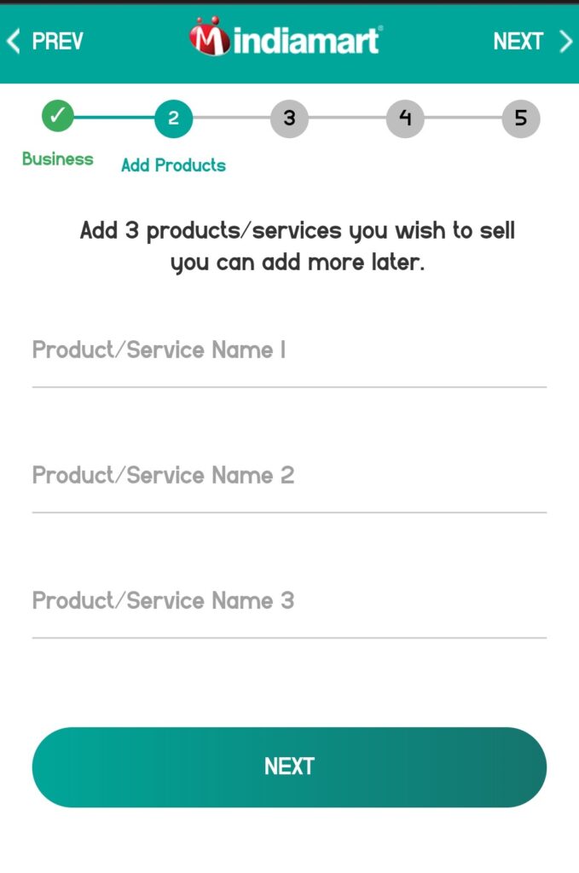Screen dimensions: 579x873
Task: Click the progress bar between steps 1 and 2
Action: pos(115,119)
